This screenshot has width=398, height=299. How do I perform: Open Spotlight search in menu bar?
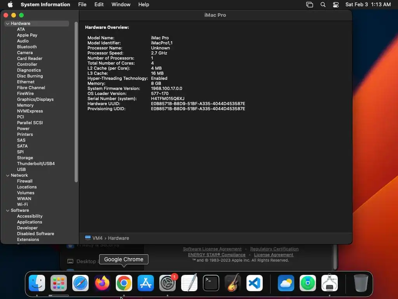pos(323,5)
